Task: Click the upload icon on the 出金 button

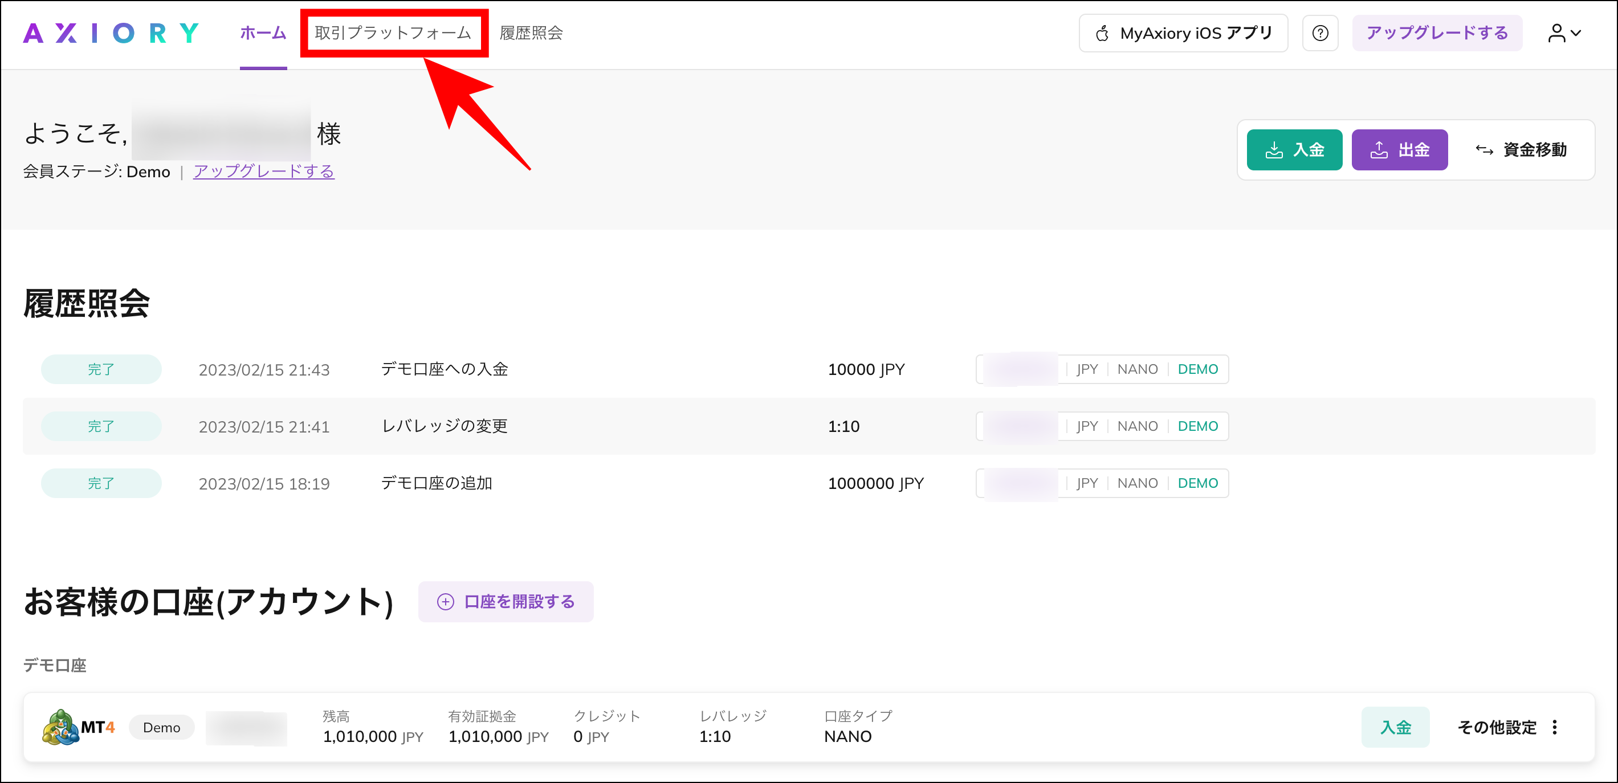Action: 1379,149
